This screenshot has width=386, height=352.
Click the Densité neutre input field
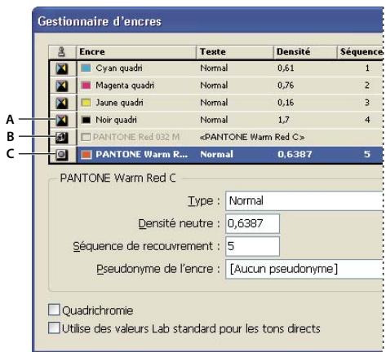coord(252,223)
